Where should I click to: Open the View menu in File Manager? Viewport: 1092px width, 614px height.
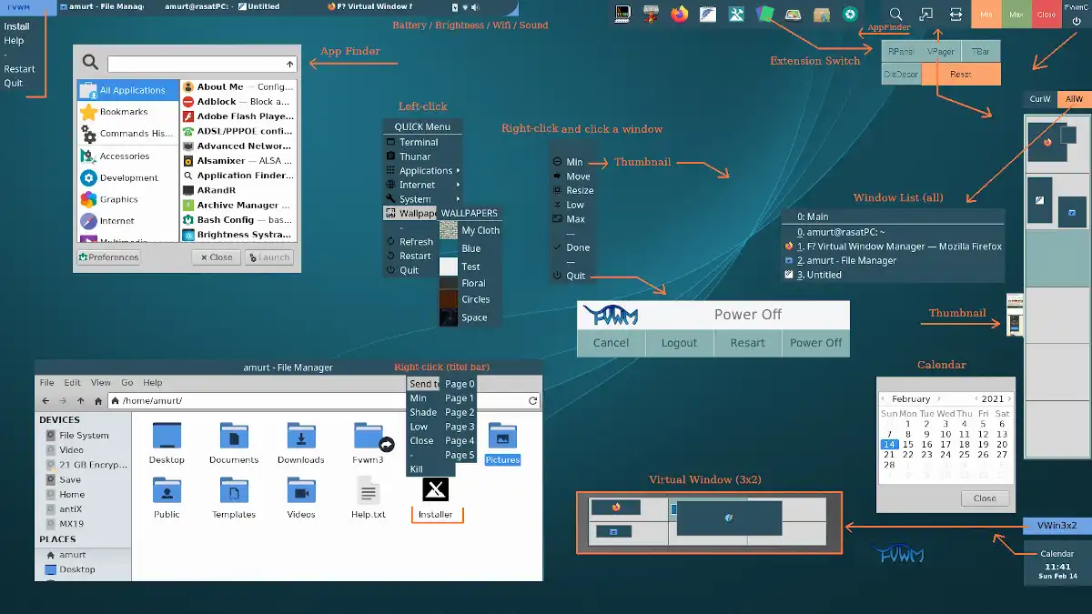tap(101, 383)
